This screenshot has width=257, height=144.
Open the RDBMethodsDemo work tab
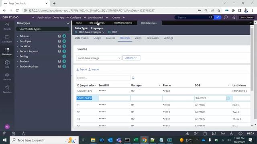click(123, 23)
